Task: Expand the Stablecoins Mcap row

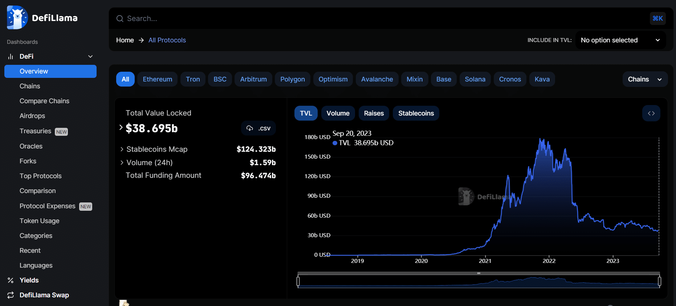Action: [x=122, y=149]
